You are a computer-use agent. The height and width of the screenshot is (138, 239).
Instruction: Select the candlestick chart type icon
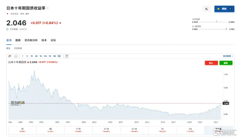pyautogui.click(x=10, y=56)
